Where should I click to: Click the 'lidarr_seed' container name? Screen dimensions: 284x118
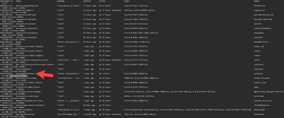pyautogui.click(x=260, y=83)
